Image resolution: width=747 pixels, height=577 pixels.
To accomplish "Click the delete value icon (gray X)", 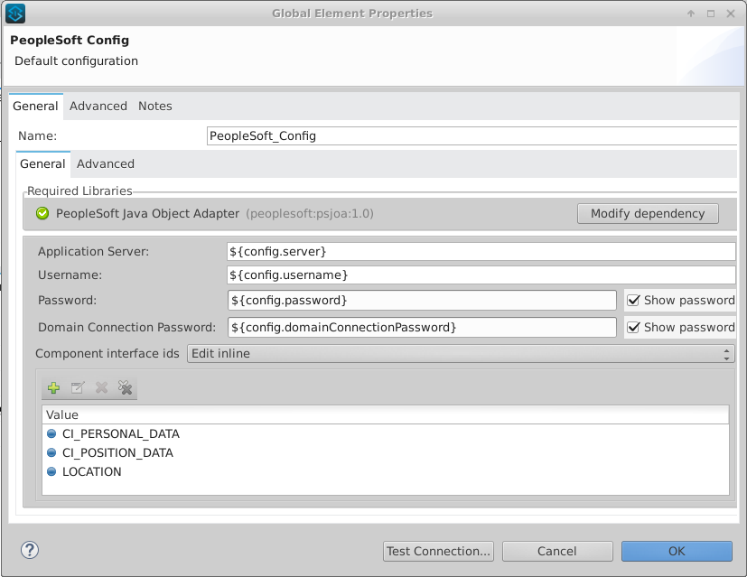I will coord(100,387).
